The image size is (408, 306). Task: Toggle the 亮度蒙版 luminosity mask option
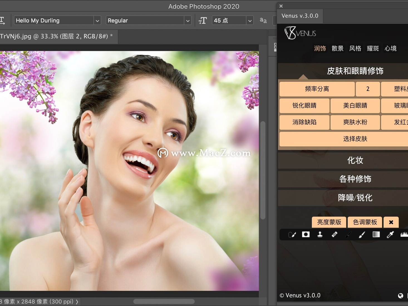[329, 222]
